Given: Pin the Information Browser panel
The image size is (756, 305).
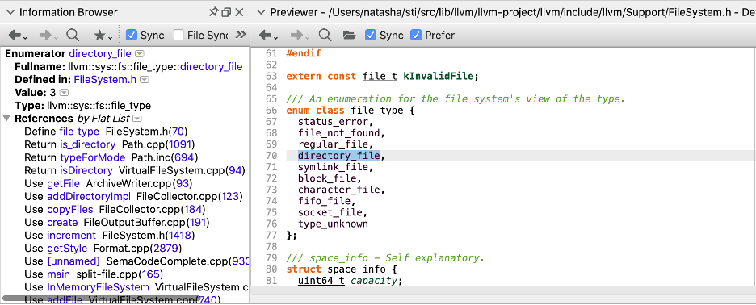Looking at the screenshot, I should (213, 13).
